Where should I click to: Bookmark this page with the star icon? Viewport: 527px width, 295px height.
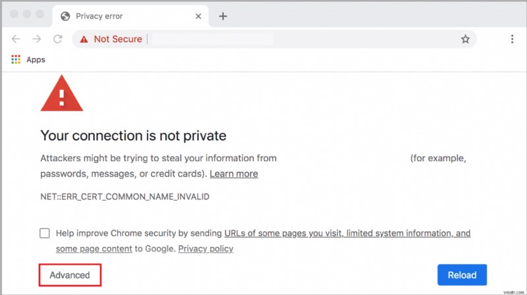coord(465,40)
